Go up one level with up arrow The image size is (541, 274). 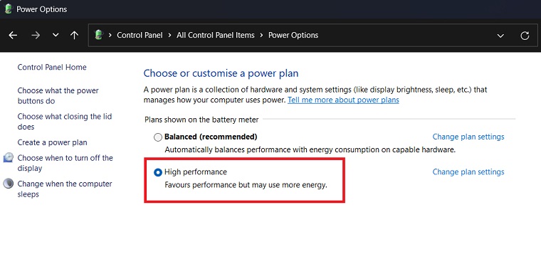(74, 35)
